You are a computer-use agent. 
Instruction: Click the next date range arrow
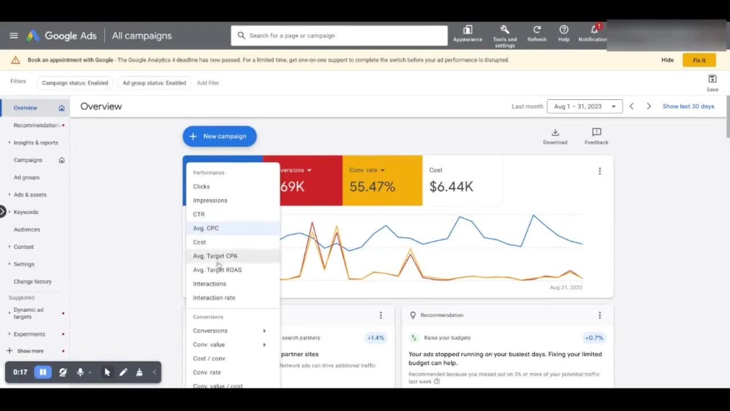click(x=648, y=106)
